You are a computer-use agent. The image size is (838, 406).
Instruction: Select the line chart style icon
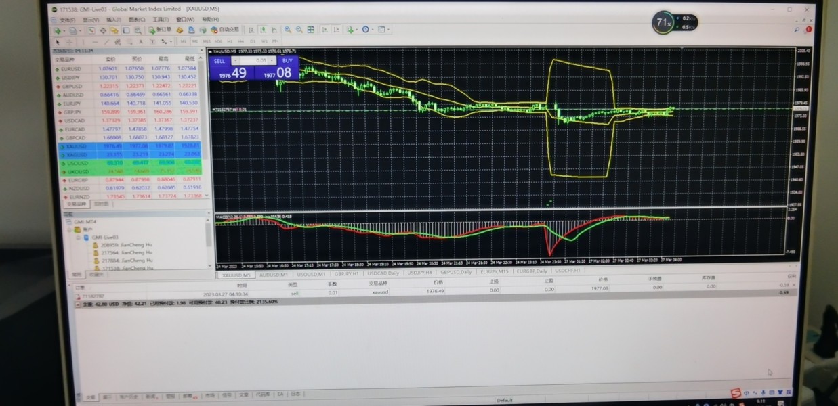coord(274,30)
